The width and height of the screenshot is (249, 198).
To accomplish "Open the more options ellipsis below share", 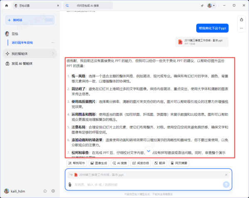I will point(242,28).
